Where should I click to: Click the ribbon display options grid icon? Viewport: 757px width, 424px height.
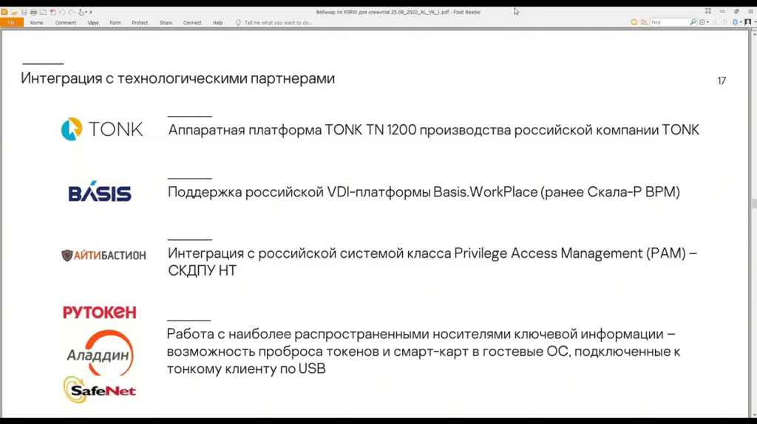pos(708,11)
